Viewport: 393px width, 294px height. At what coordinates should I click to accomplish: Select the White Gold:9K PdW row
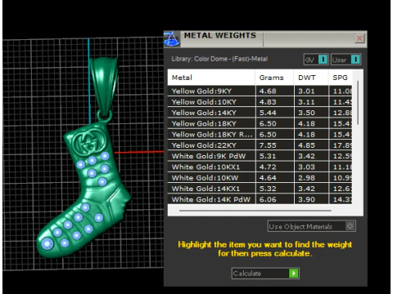[x=260, y=156]
